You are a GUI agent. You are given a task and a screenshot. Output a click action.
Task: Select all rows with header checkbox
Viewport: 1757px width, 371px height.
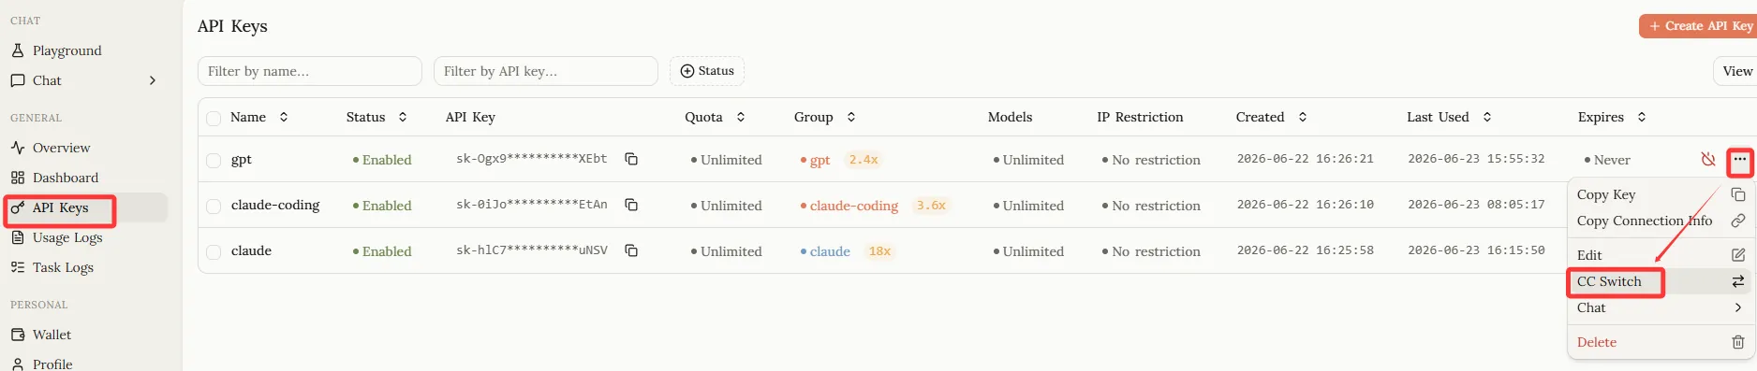(x=214, y=119)
